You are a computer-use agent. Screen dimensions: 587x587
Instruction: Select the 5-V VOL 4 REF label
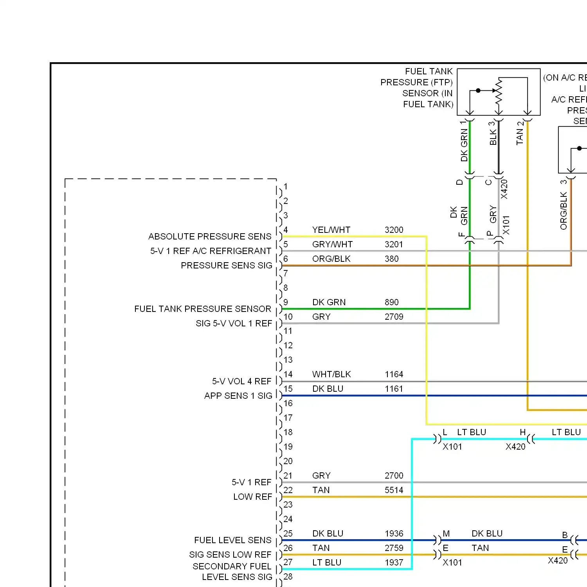coord(241,381)
